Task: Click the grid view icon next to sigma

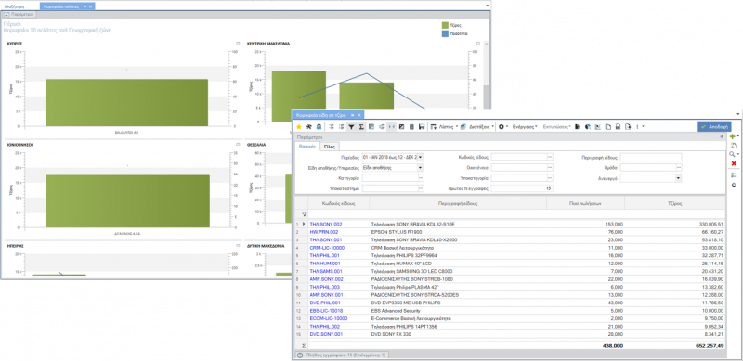Action: pyautogui.click(x=371, y=127)
